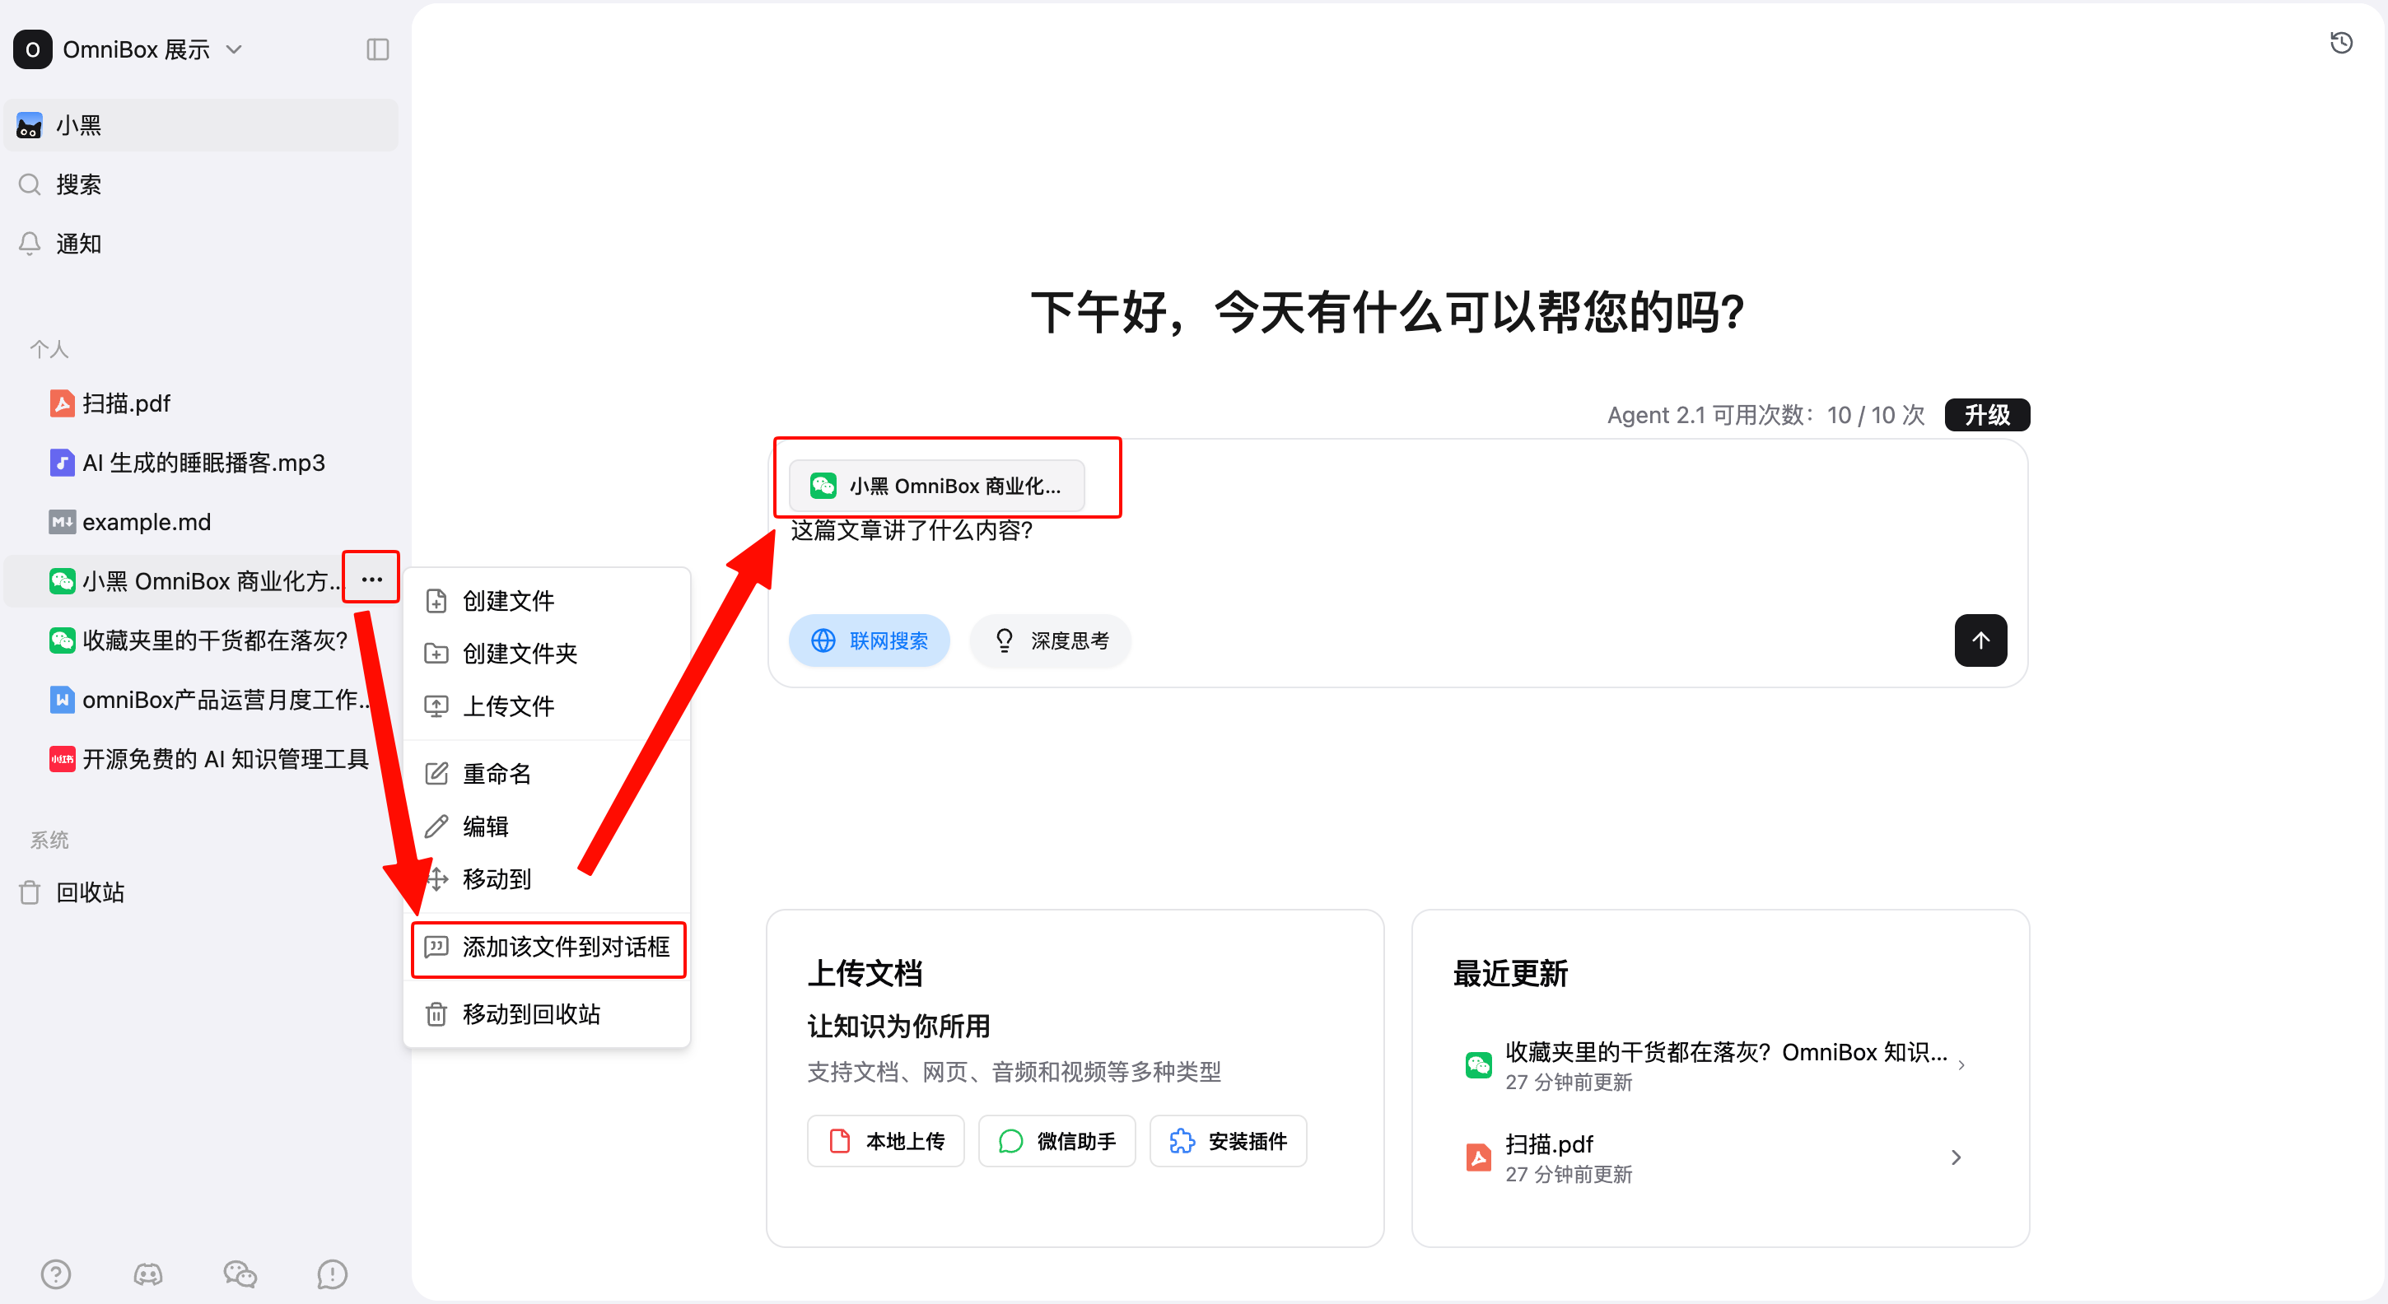This screenshot has width=2388, height=1304.
Task: Open 搜索 in the sidebar
Action: click(201, 184)
